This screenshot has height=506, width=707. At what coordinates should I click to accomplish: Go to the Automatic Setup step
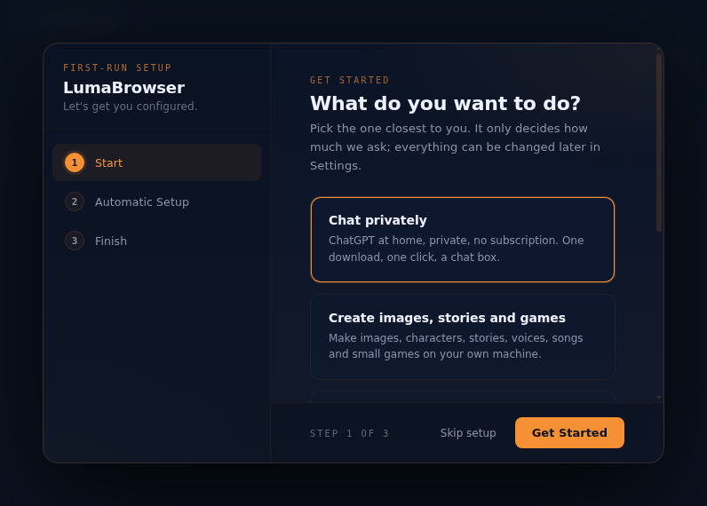tap(156, 202)
